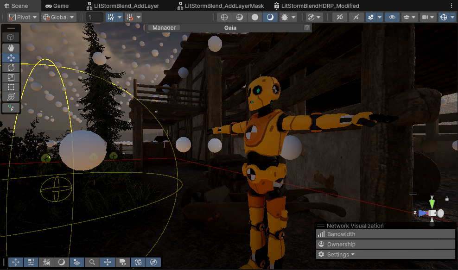
Task: Toggle scene visibility eye icon
Action: 392,17
